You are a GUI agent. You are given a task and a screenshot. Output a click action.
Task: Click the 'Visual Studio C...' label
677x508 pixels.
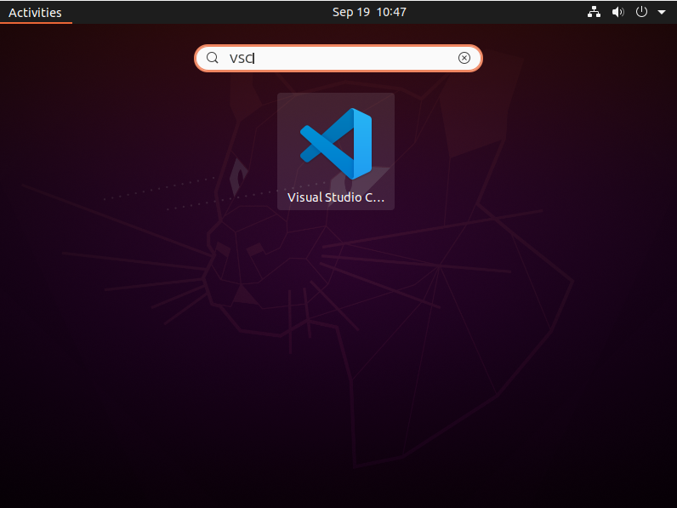tap(336, 197)
